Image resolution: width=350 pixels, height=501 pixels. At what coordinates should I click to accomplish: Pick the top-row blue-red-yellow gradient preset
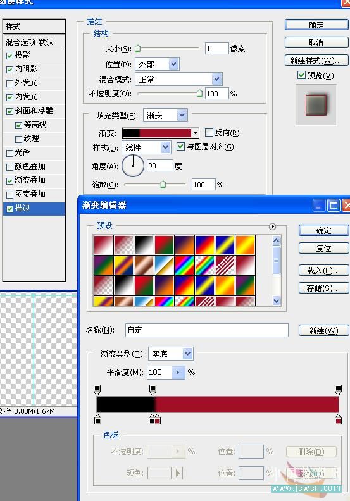point(204,245)
